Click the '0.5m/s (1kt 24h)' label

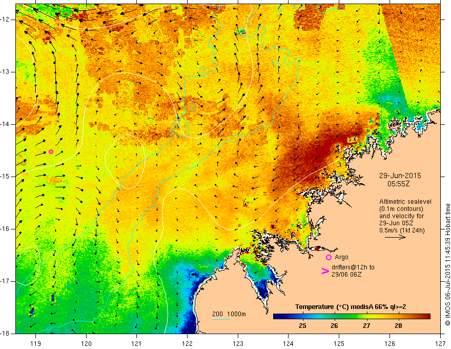click(x=402, y=230)
